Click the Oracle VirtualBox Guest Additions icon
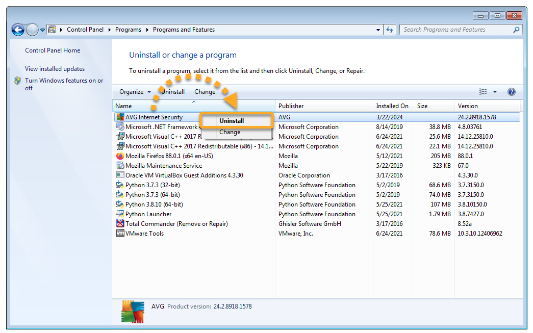This screenshot has height=333, width=533. (x=120, y=175)
